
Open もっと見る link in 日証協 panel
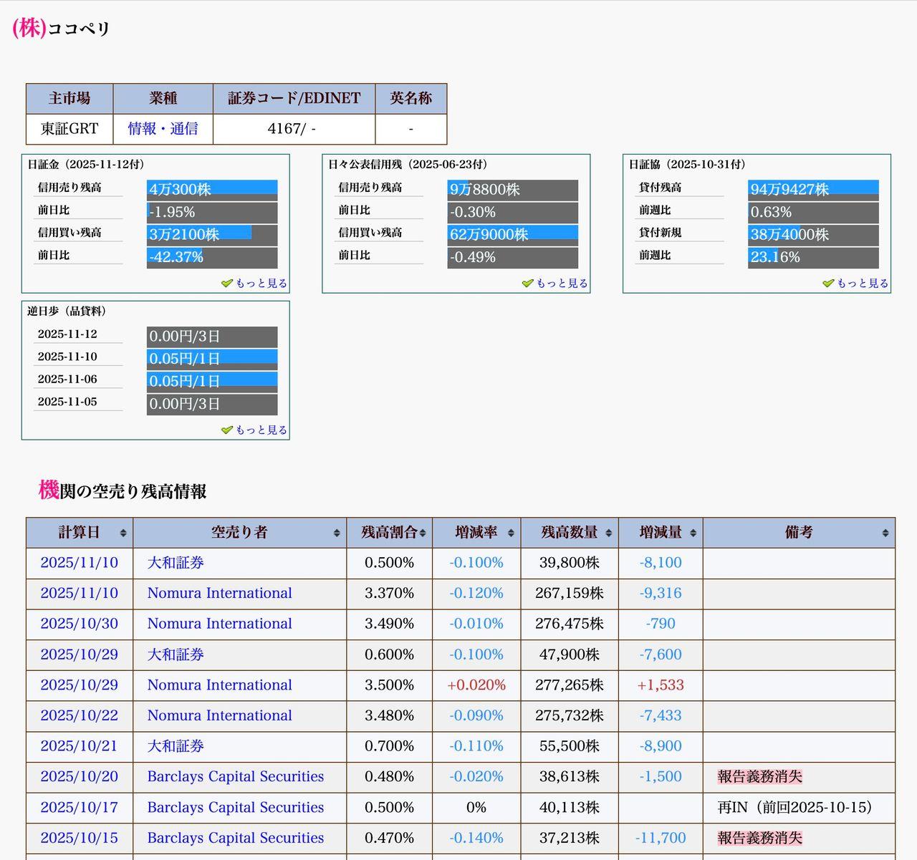863,284
